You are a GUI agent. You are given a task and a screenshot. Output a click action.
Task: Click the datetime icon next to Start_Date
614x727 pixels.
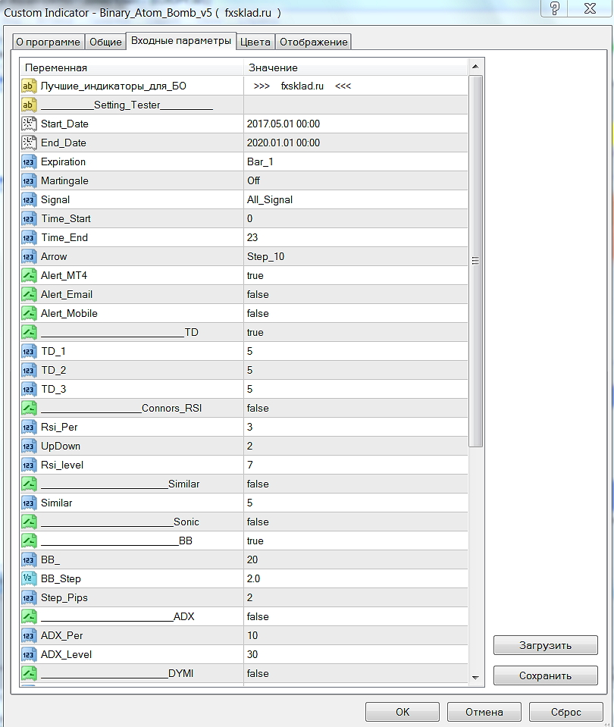pyautogui.click(x=29, y=124)
